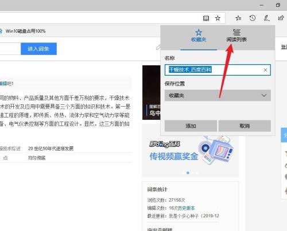Click the dropdown chevron arrow
The height and width of the screenshot is (231, 287).
(x=264, y=95)
